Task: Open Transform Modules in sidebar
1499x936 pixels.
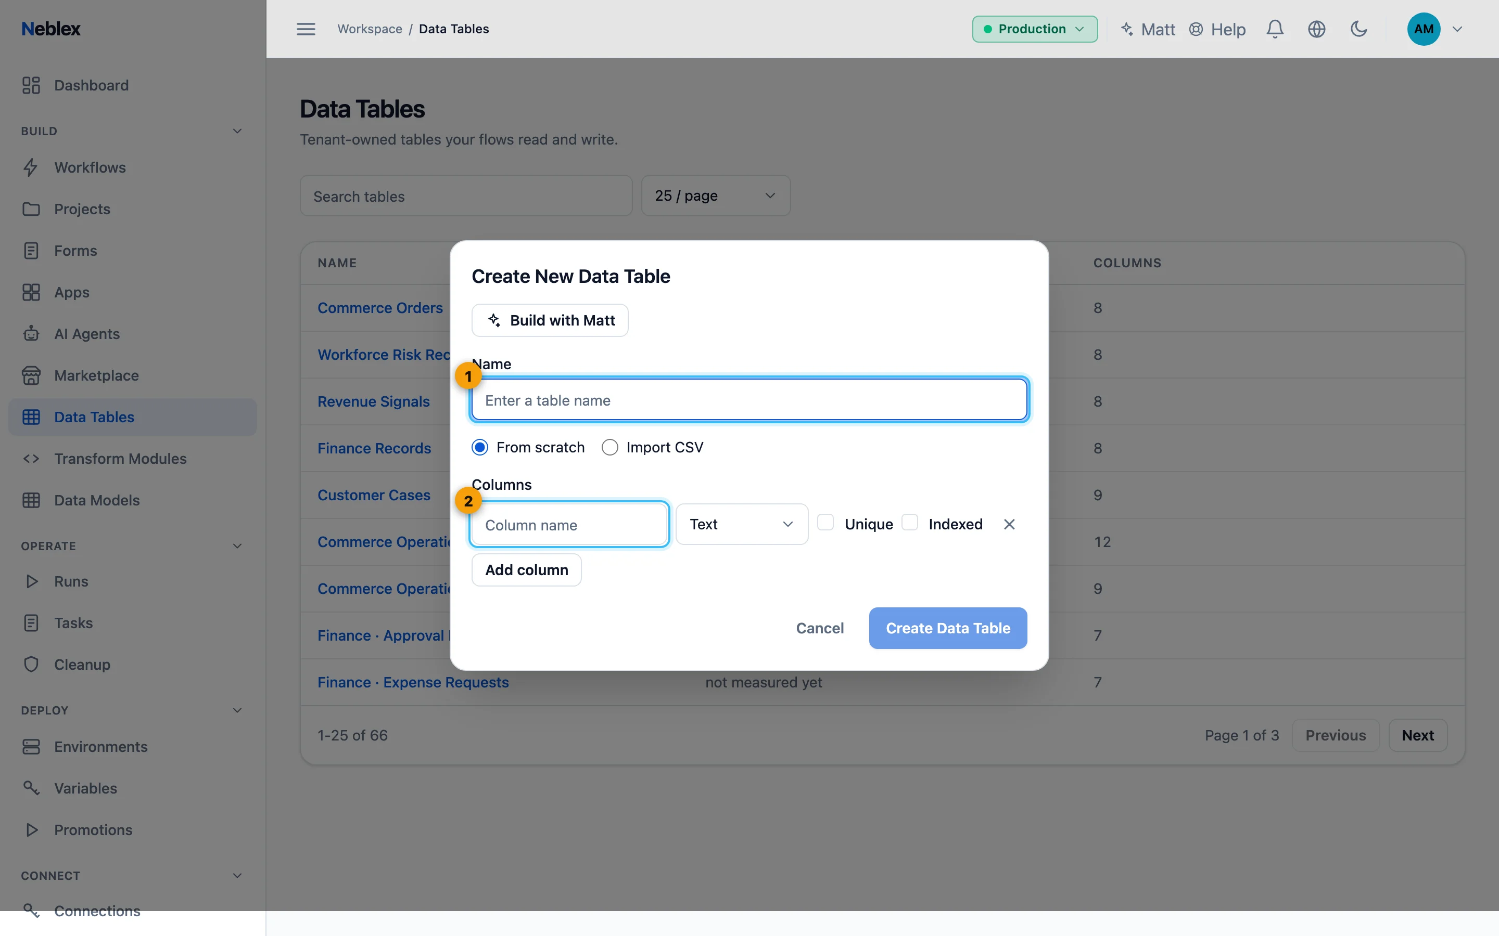Action: 133,459
